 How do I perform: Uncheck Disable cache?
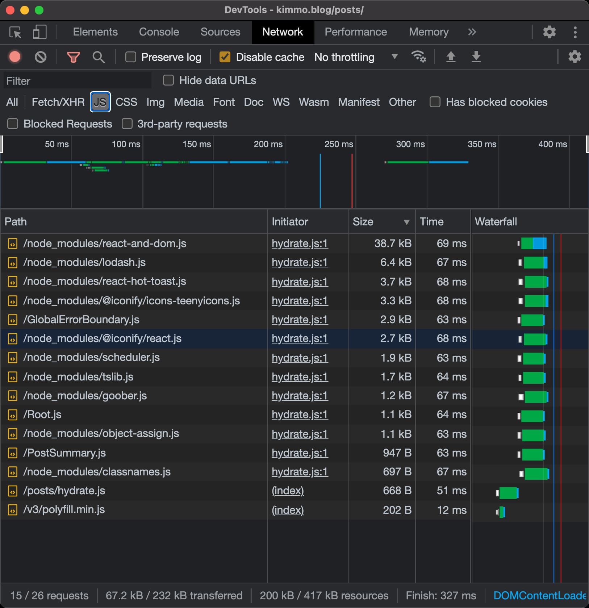point(225,57)
